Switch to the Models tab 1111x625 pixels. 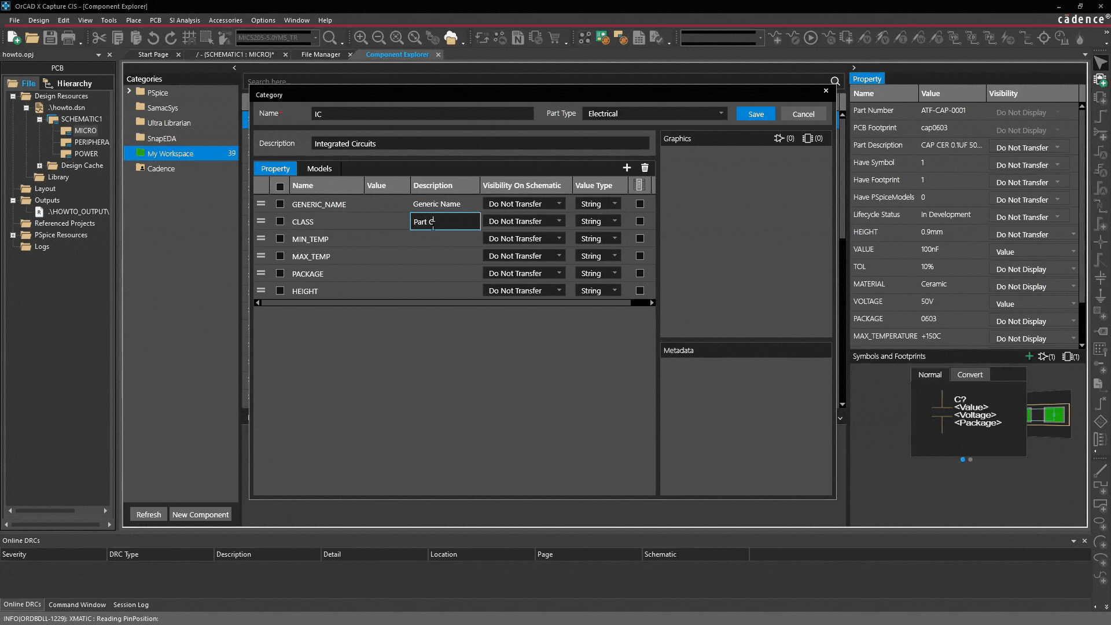[319, 168]
